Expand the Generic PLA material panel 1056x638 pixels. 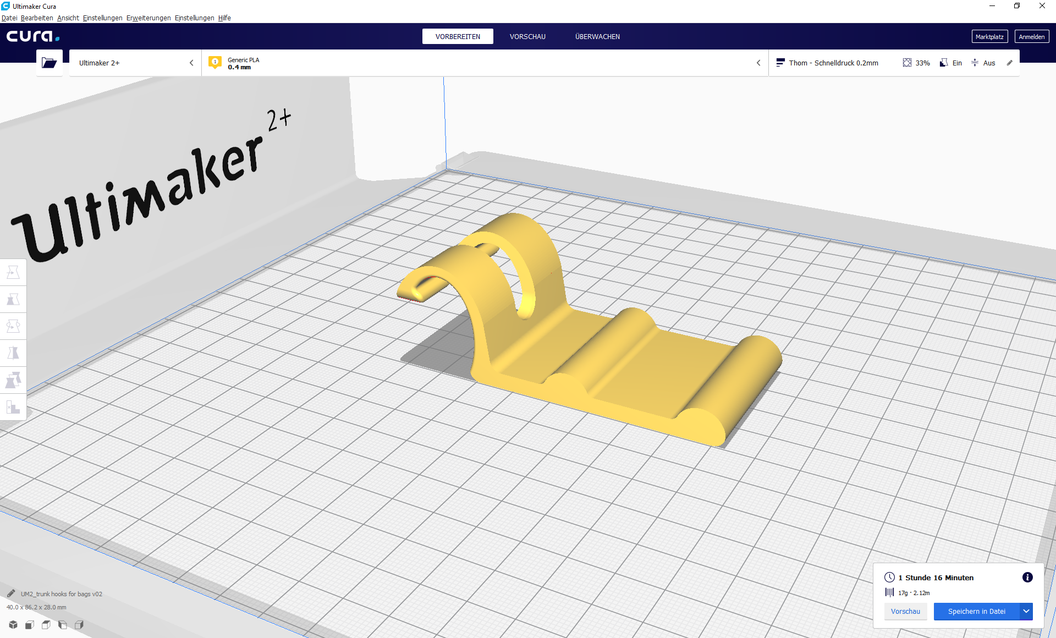(484, 63)
